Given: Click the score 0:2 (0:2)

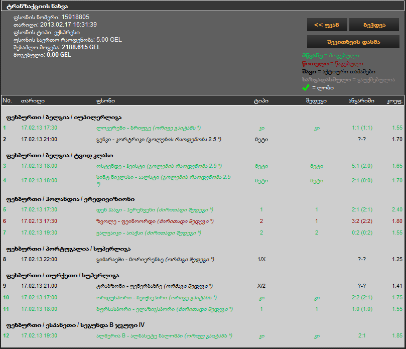Looking at the screenshot, I should [x=362, y=232].
